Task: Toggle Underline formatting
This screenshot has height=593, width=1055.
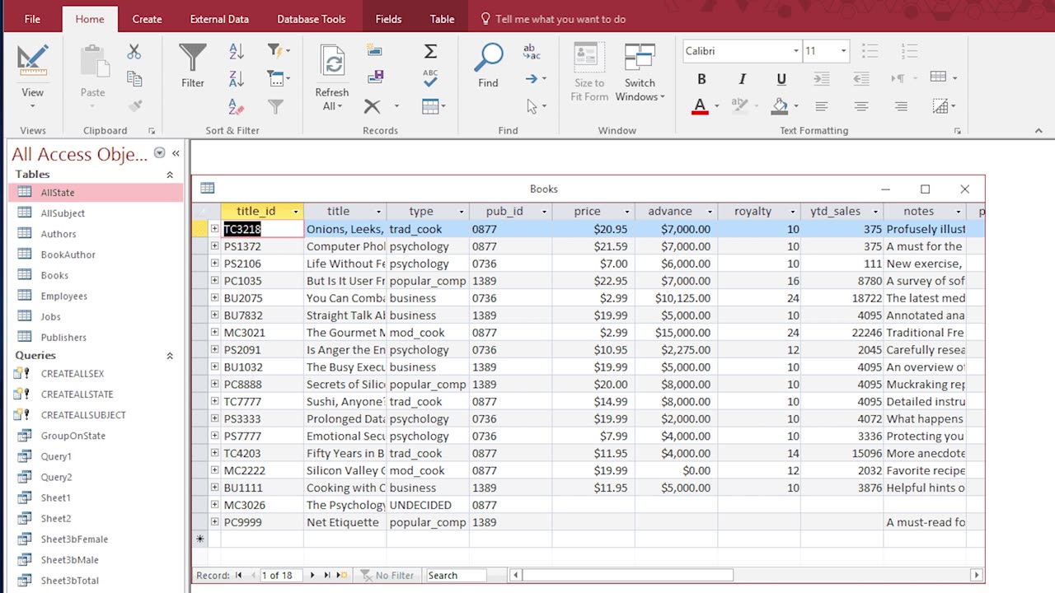Action: coord(781,79)
